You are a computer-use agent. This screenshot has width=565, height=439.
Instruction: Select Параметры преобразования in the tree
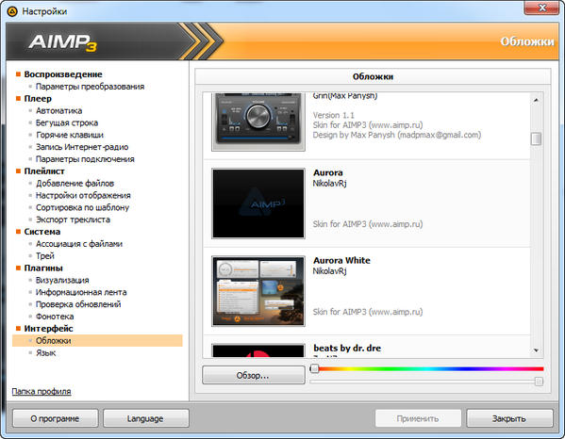(x=90, y=87)
